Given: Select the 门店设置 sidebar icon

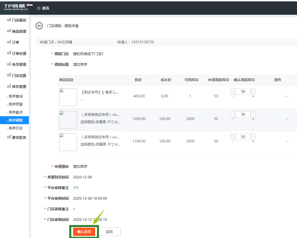Looking at the screenshot, I should click(x=16, y=75).
